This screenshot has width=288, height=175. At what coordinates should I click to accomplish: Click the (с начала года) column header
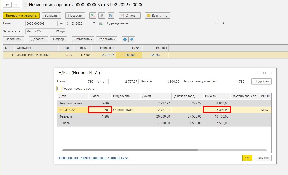point(187,96)
